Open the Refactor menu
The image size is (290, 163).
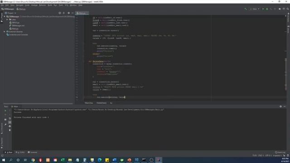click(42, 5)
